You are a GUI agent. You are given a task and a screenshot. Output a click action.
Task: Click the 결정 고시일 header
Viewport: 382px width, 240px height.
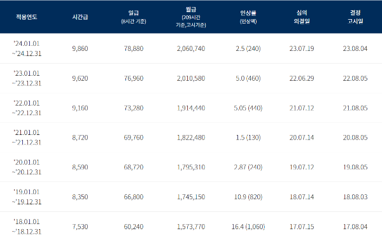point(355,17)
